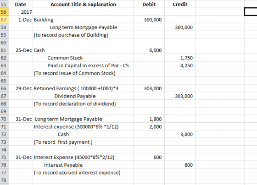257x185 pixels.
Task: Select row header 66
Action: (x=4, y=88)
